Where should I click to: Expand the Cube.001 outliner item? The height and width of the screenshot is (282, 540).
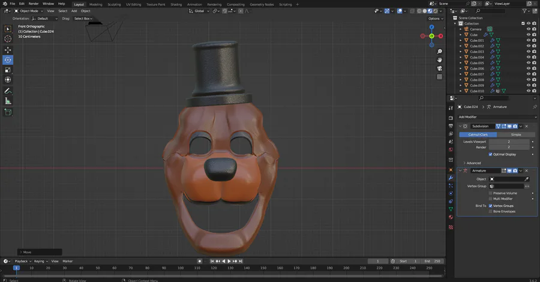[461, 41]
